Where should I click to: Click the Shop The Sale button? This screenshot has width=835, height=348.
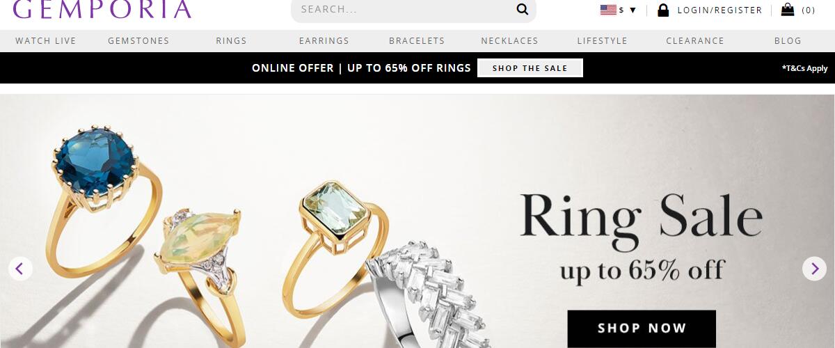coord(530,68)
